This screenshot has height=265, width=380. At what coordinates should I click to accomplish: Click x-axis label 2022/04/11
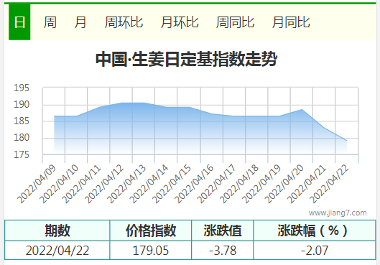click(81, 184)
